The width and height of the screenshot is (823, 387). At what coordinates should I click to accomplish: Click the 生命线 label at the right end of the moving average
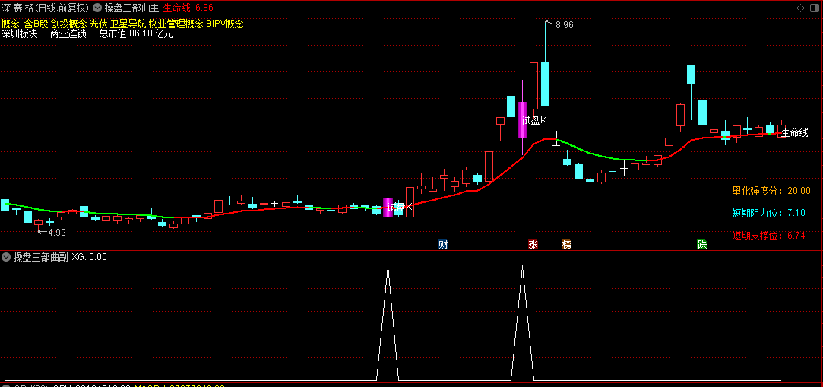(x=795, y=133)
